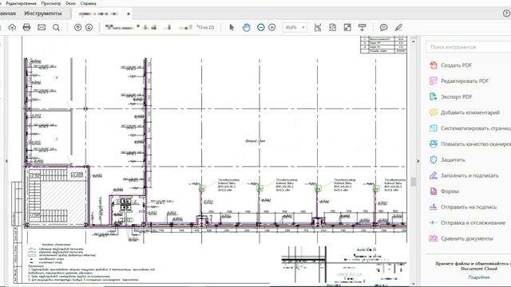
Task: Collapse the right tools pane arrow
Action: click(x=418, y=161)
